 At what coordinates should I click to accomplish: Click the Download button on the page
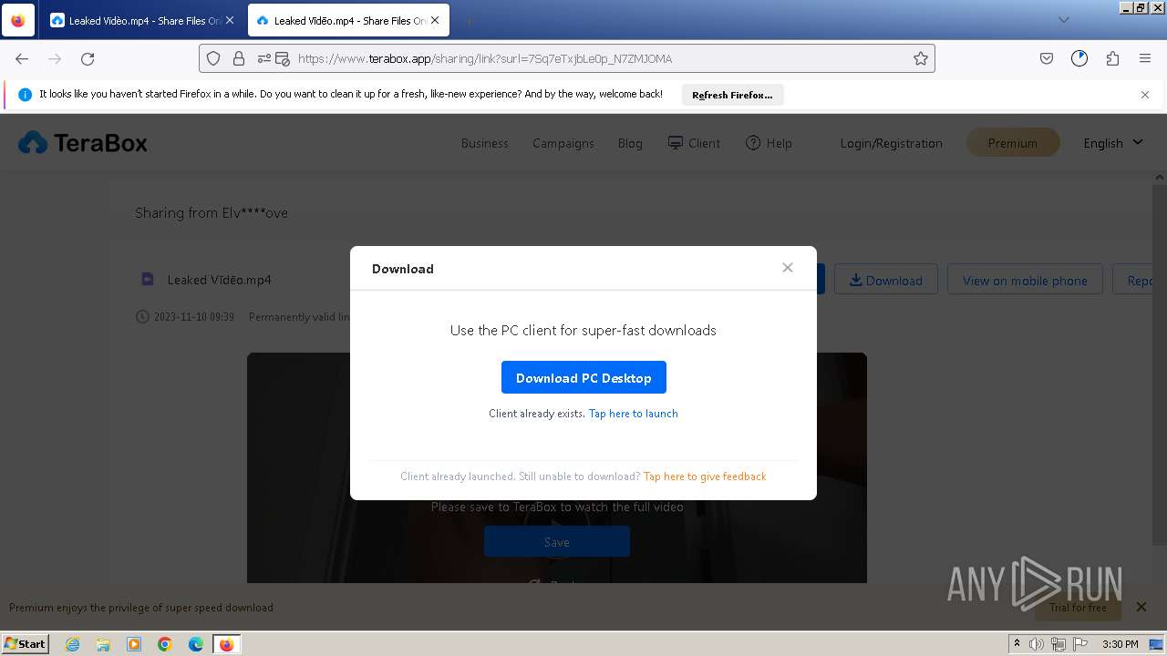885,280
